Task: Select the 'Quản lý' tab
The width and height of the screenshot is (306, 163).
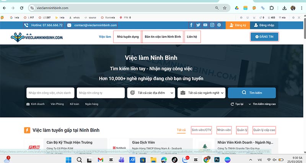Action: tap(242, 130)
